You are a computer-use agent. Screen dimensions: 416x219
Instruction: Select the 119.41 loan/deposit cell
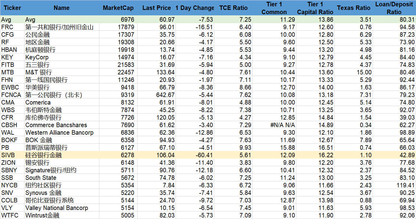coord(394,185)
